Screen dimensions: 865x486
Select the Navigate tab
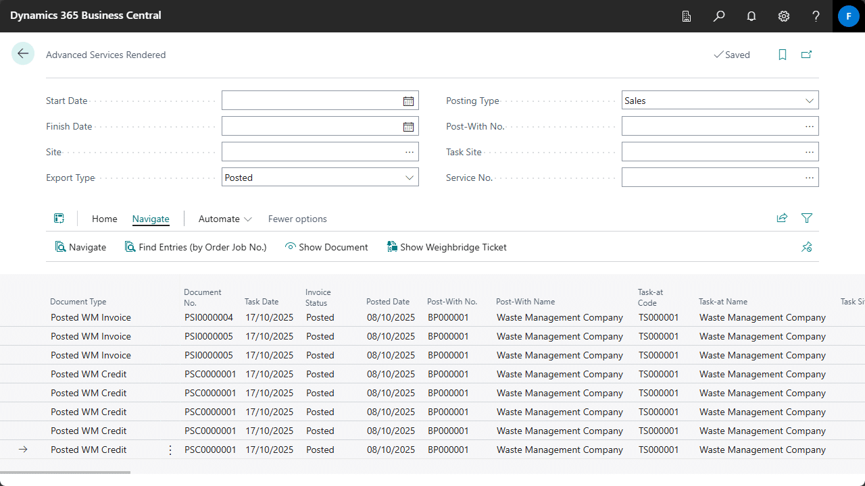pyautogui.click(x=151, y=219)
